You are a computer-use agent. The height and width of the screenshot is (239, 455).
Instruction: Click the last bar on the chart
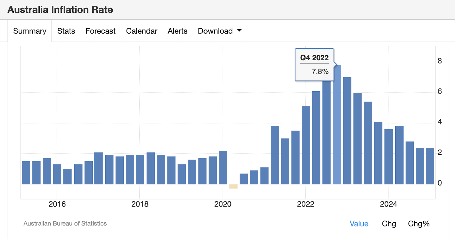click(430, 166)
